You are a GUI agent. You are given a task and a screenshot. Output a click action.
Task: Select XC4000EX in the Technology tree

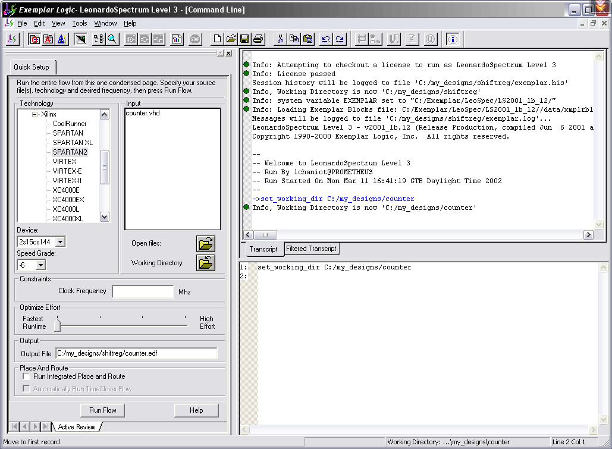click(68, 200)
